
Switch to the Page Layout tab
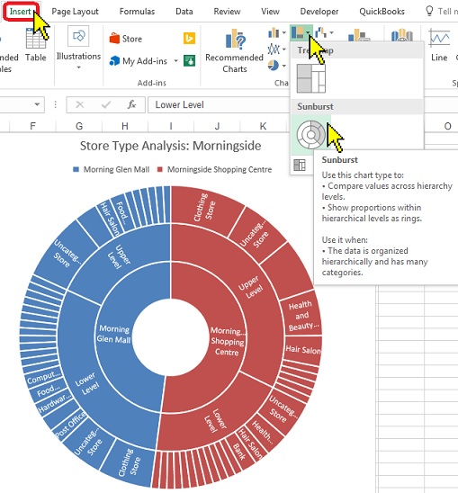pos(75,12)
